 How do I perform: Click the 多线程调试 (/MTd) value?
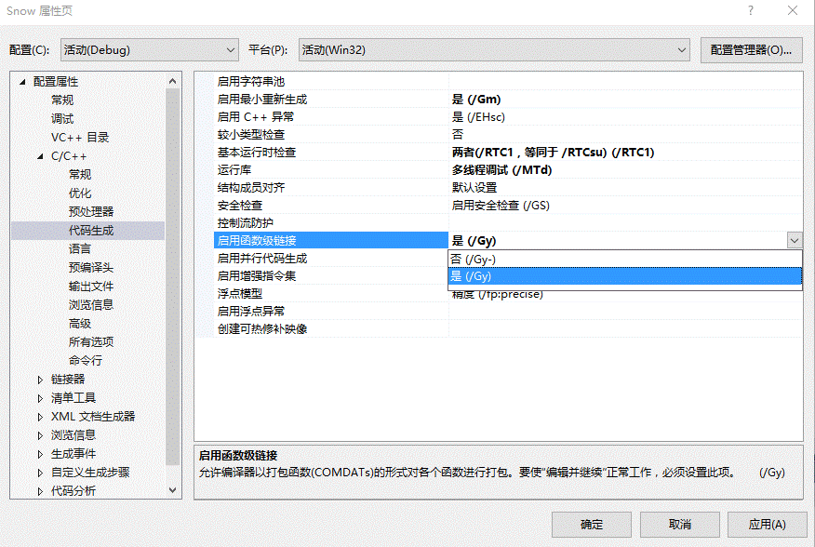[x=501, y=170]
